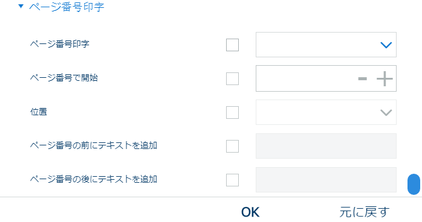Click the 元に戻す button

pos(365,212)
